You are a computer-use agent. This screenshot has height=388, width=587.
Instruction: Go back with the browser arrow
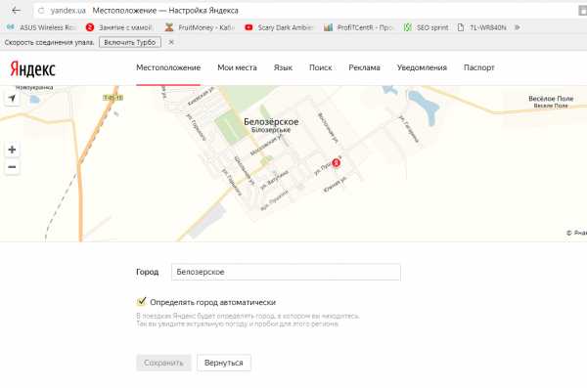pyautogui.click(x=16, y=11)
